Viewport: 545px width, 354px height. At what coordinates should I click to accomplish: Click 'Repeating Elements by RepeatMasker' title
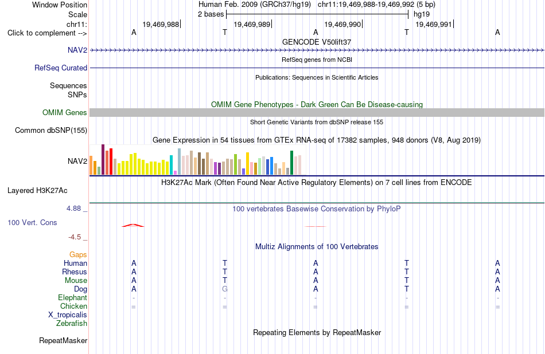click(x=317, y=332)
